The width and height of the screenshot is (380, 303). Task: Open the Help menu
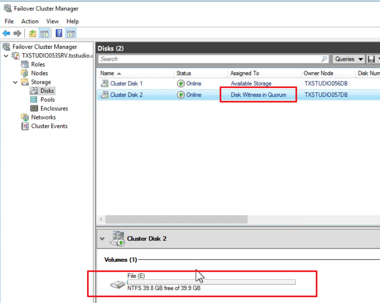[73, 21]
